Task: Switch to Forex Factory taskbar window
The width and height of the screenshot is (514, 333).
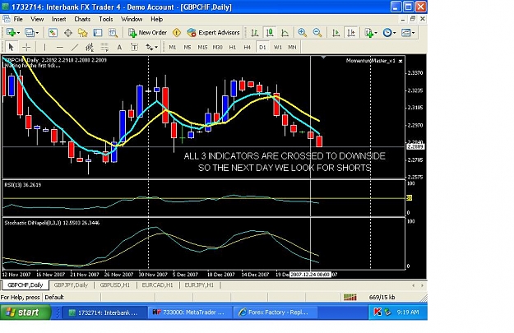Action: coord(276,312)
